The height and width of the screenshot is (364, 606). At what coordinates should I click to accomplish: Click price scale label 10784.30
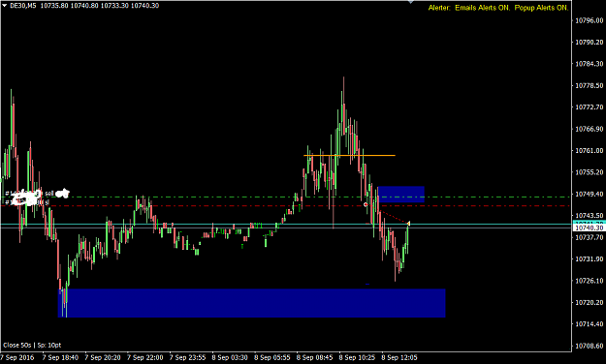[589, 64]
